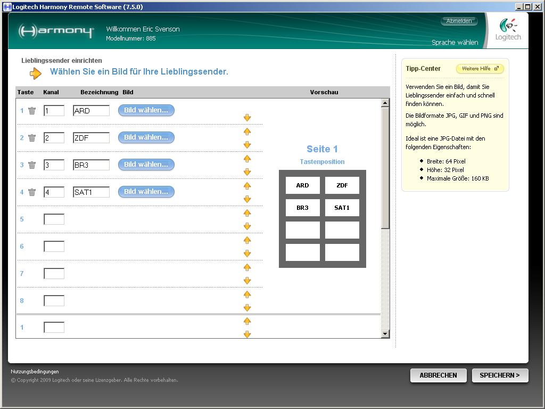Click the scrollbar up arrow of the channel list

click(x=385, y=103)
